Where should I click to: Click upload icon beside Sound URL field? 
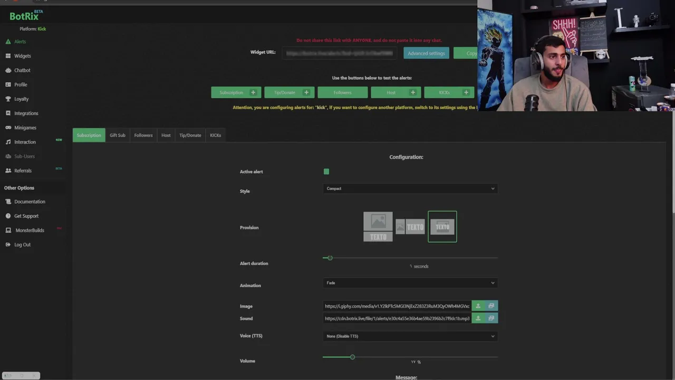[478, 318]
